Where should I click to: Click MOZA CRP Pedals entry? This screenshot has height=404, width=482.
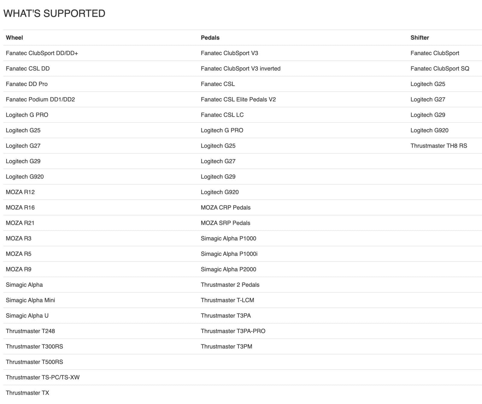[x=226, y=208]
